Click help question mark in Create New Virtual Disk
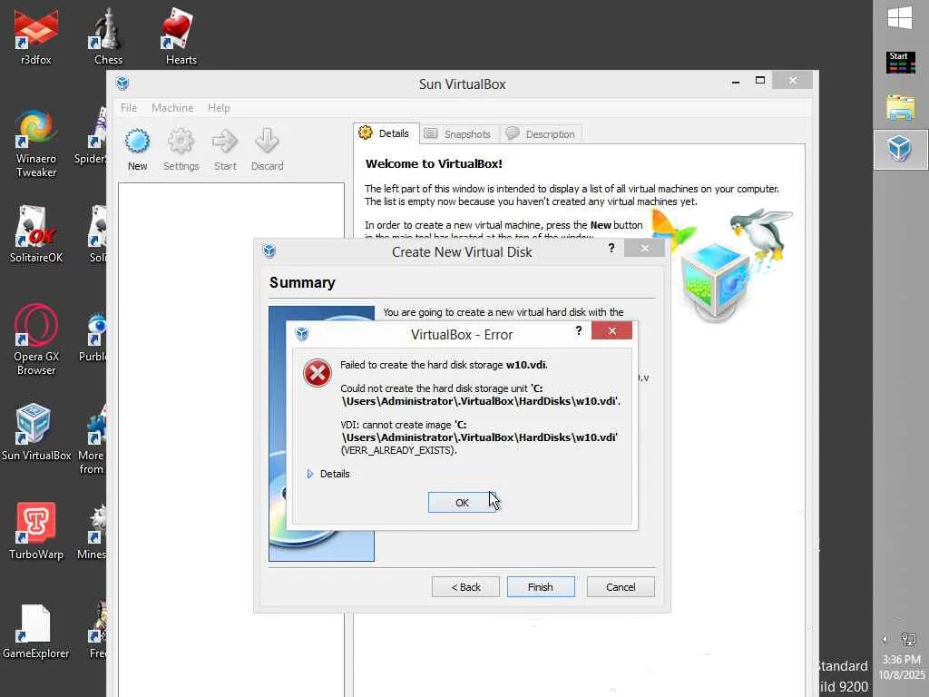The height and width of the screenshot is (697, 929). [x=611, y=249]
